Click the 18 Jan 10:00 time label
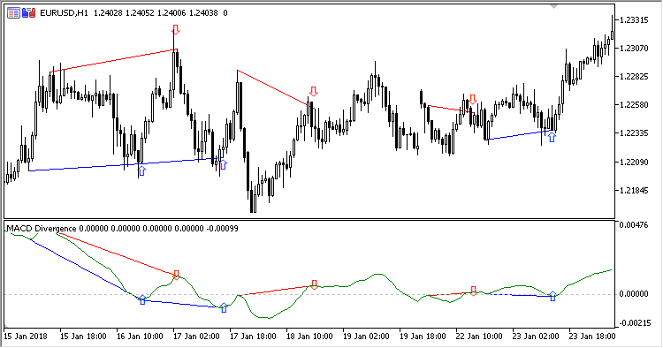663x348 pixels. [309, 337]
